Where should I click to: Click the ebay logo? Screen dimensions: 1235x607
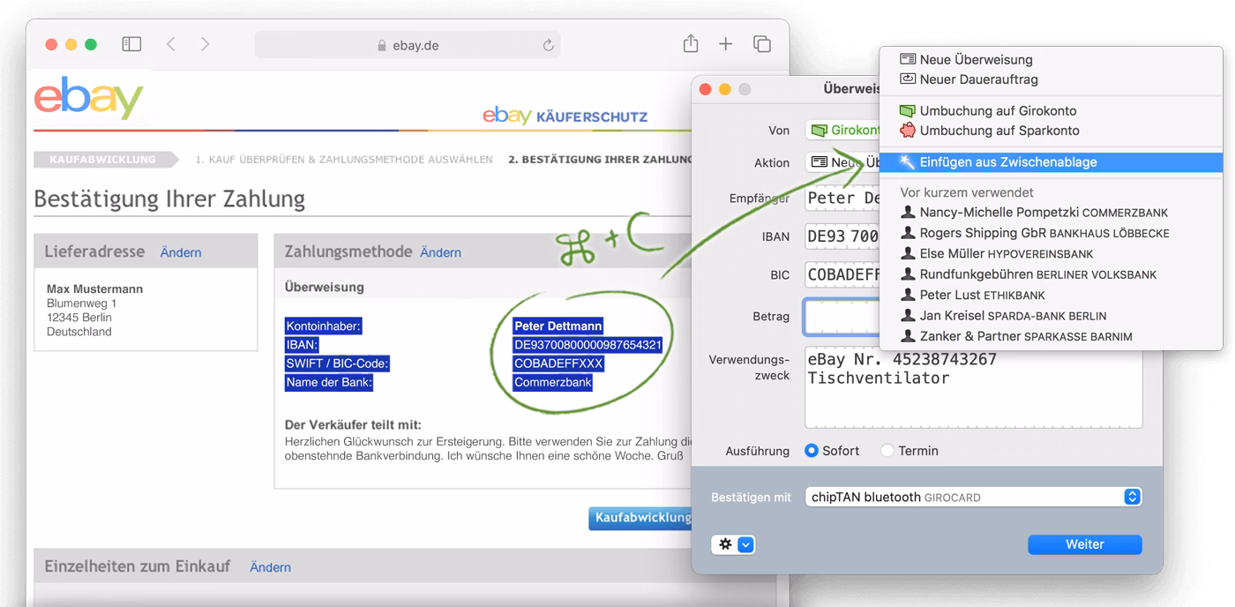coord(88,98)
